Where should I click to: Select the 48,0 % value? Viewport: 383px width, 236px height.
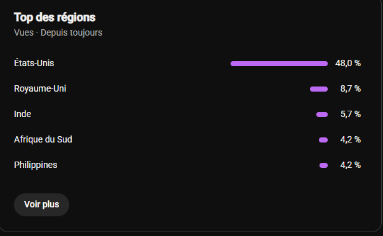click(x=348, y=64)
